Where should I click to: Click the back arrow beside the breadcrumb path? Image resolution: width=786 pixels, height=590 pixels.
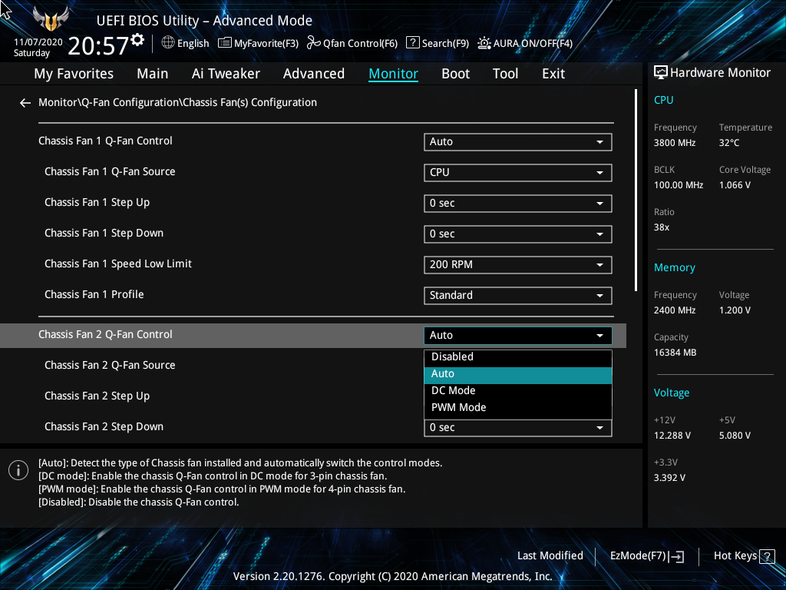[25, 103]
